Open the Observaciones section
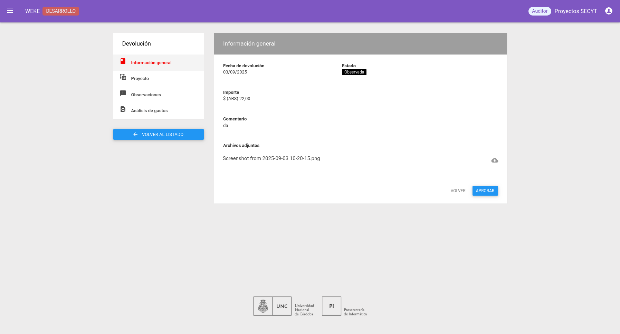The width and height of the screenshot is (620, 334). click(x=146, y=95)
